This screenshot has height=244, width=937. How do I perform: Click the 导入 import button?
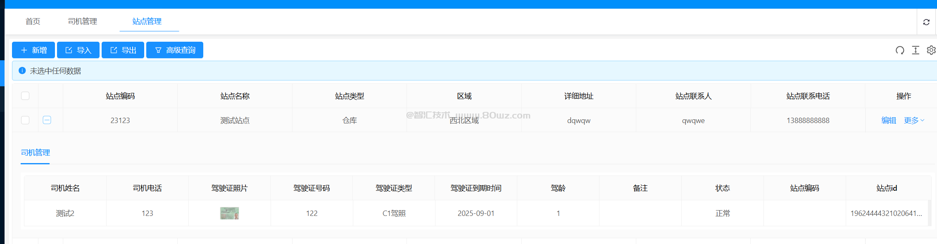[x=78, y=50]
